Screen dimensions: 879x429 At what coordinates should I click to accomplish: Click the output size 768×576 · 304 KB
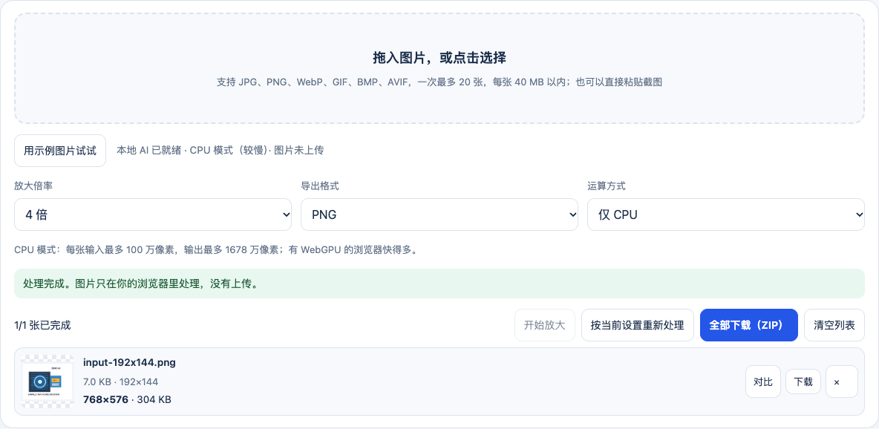127,400
